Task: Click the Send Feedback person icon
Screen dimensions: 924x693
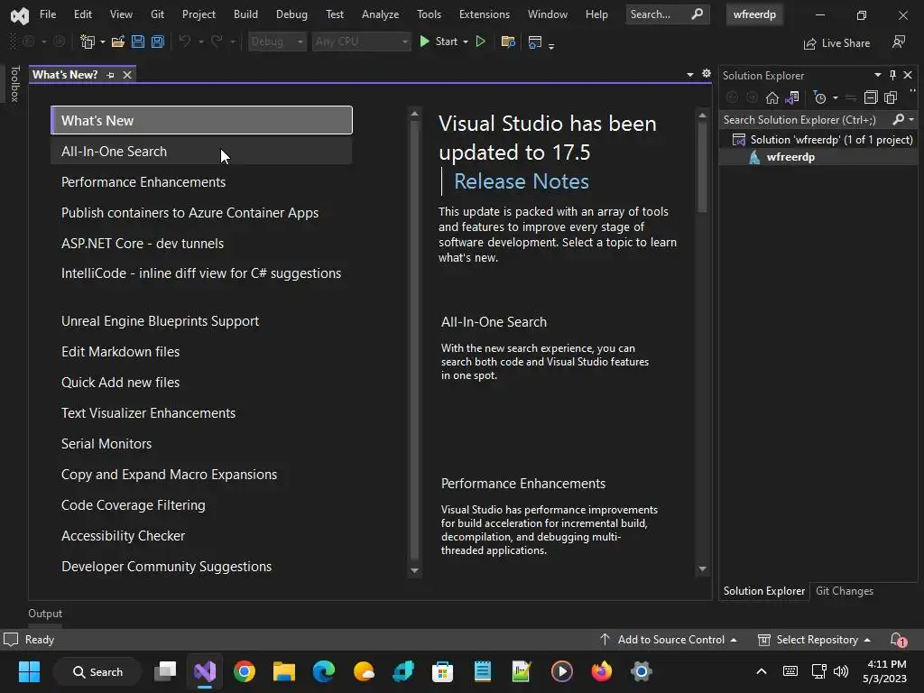Action: [x=899, y=42]
